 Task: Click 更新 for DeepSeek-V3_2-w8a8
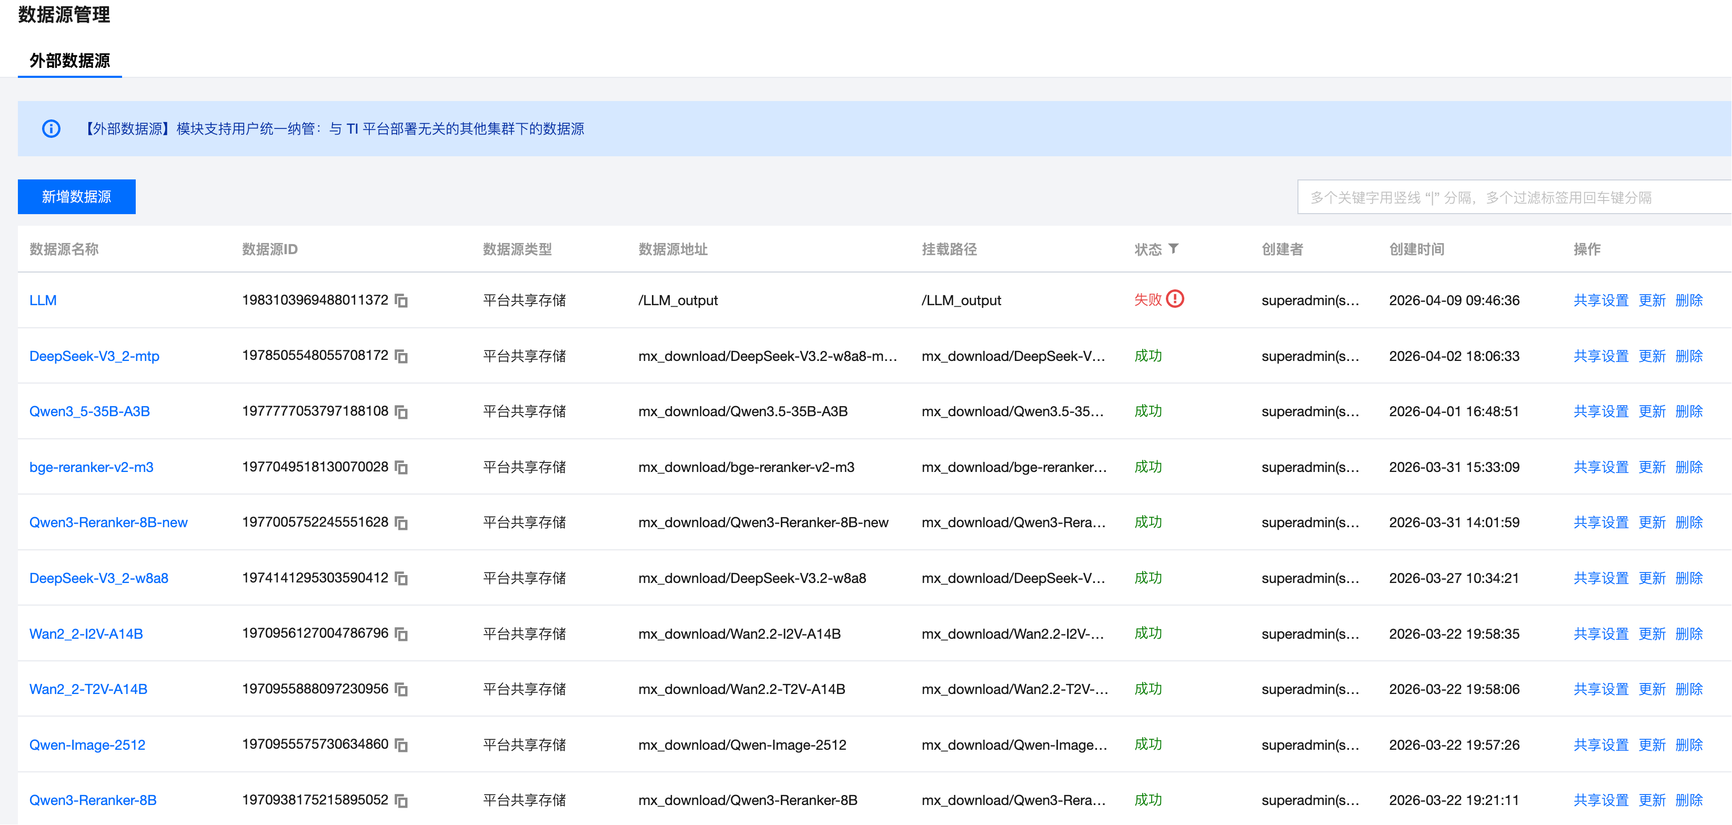(1652, 578)
